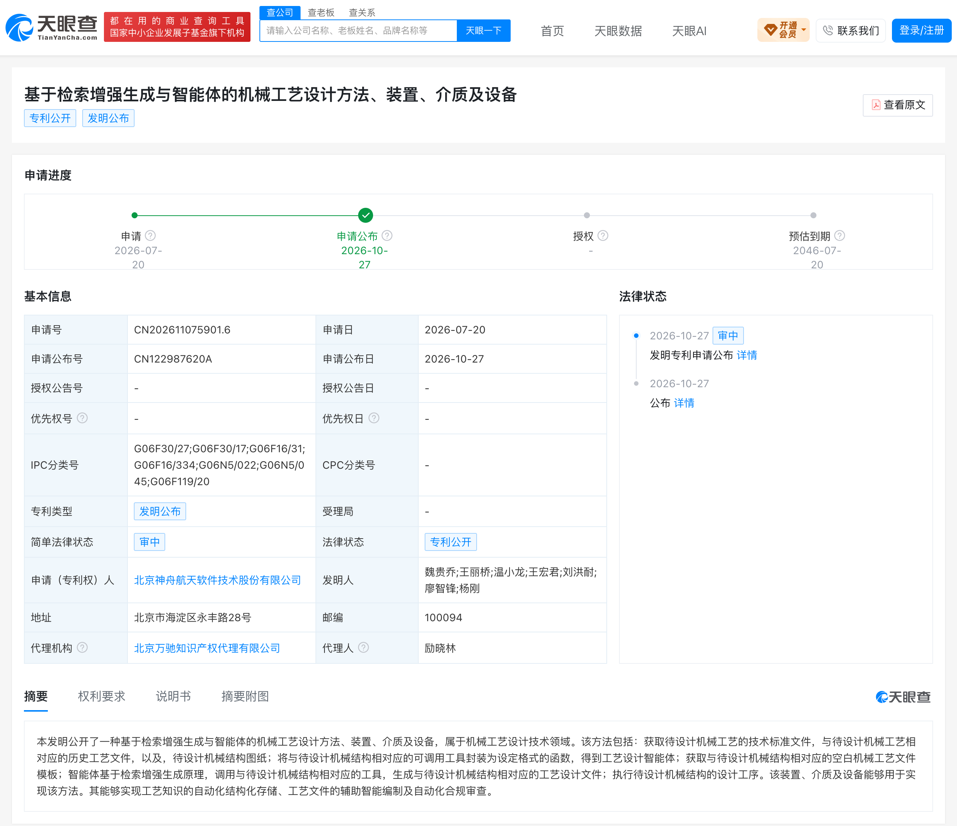Open applicant 北京神舟航天软件技术股份有限公司 link
The width and height of the screenshot is (957, 826).
218,580
